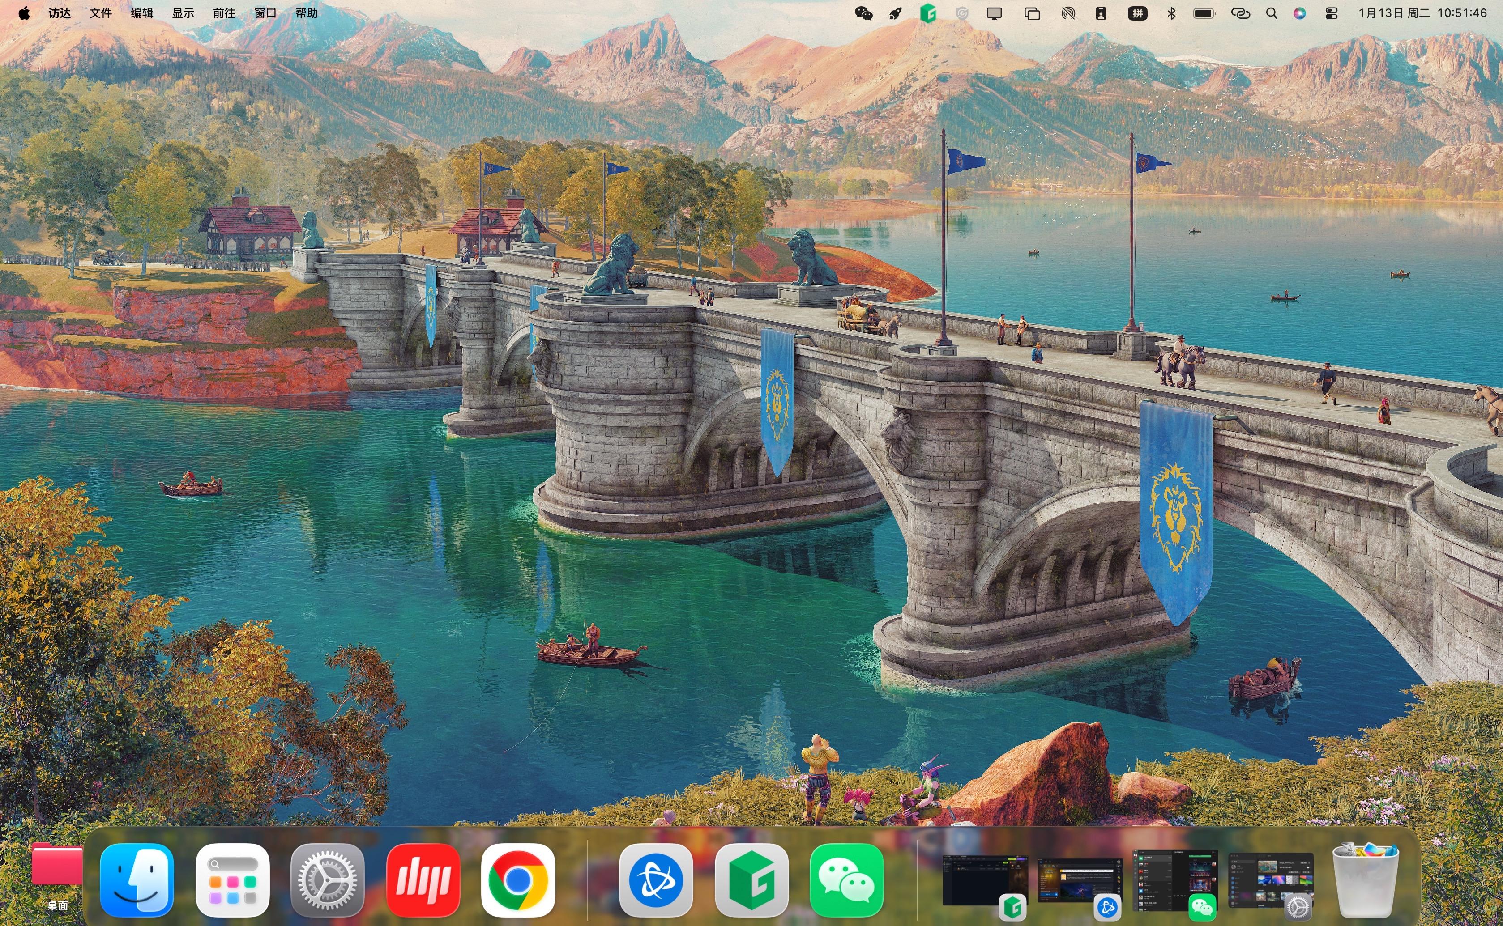This screenshot has width=1503, height=926.
Task: Click the Spotlight search magnifier
Action: 1272,13
